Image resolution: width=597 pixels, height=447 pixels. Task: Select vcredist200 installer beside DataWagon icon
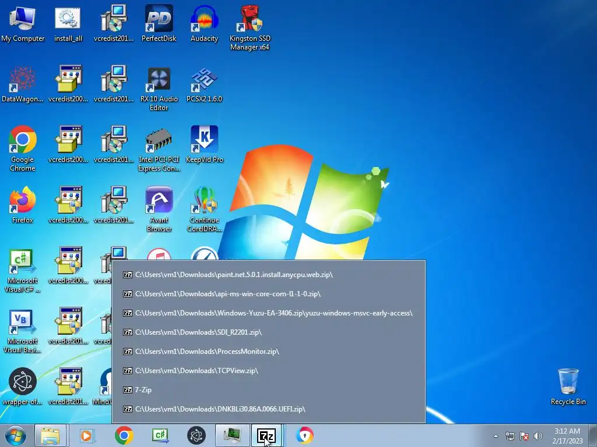click(68, 84)
